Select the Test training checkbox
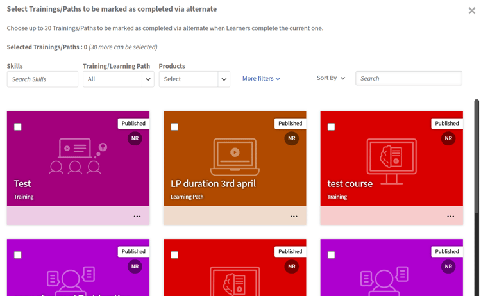 click(x=18, y=127)
